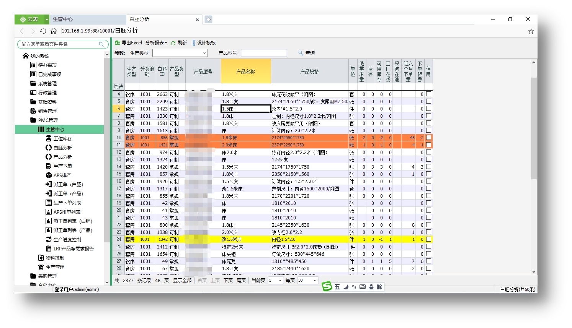Jump to 尾页 last page
Viewport: 572px width, 328px height.
coord(241,280)
